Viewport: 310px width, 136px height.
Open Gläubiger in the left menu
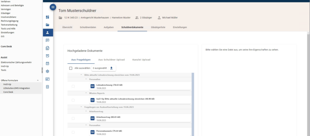point(6,13)
